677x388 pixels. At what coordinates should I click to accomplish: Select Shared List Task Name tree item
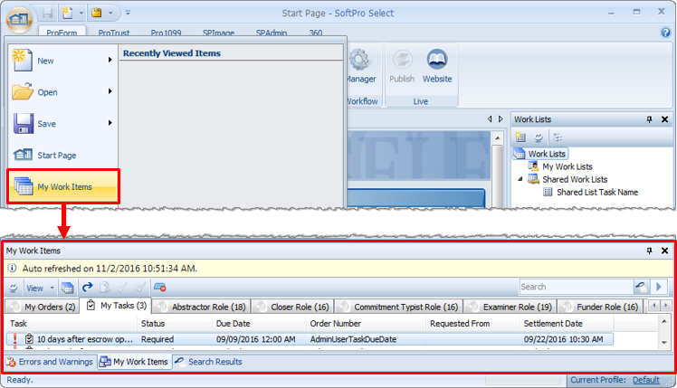(597, 193)
